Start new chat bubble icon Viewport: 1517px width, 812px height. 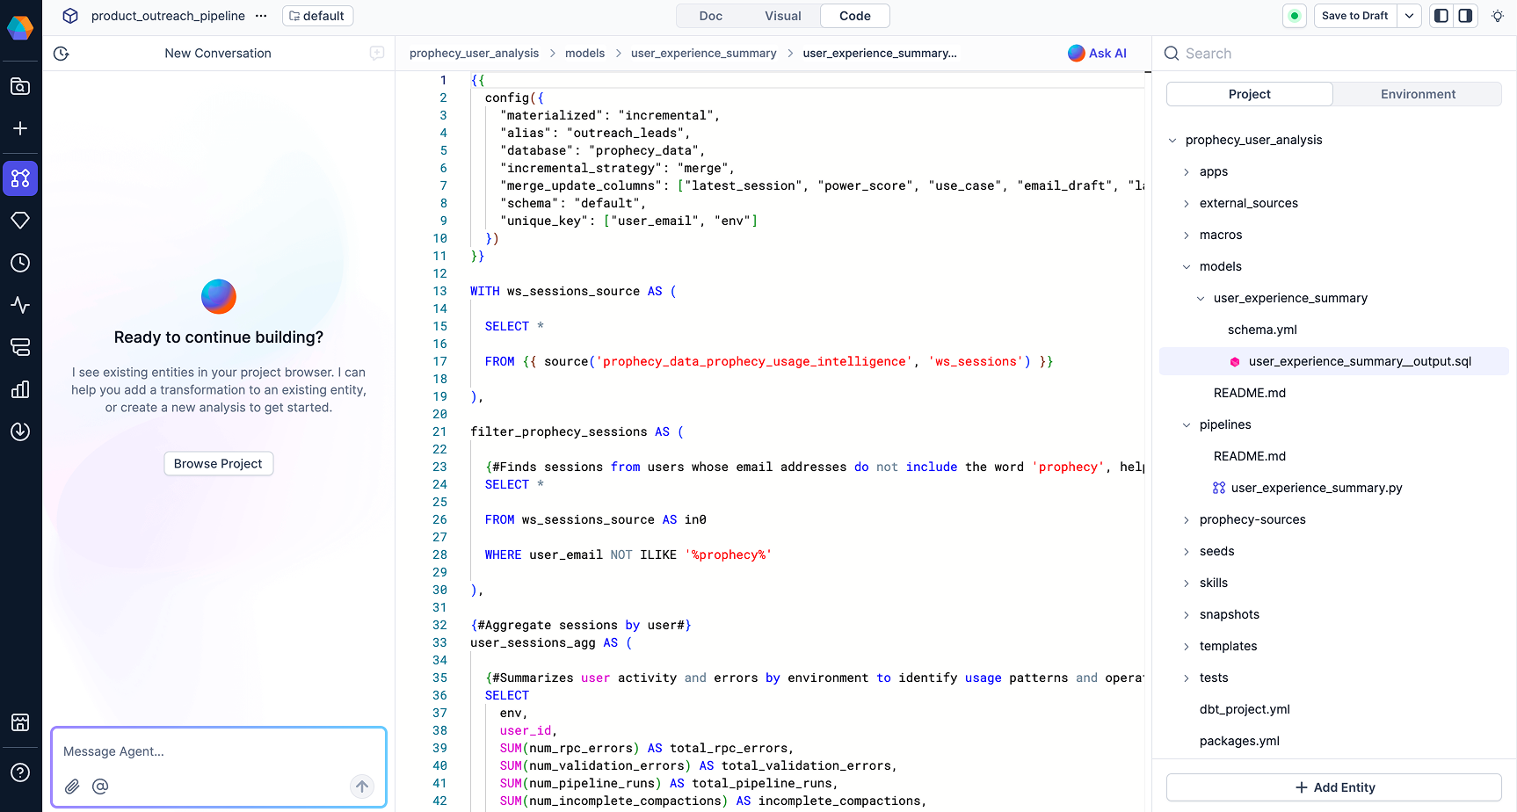click(377, 53)
